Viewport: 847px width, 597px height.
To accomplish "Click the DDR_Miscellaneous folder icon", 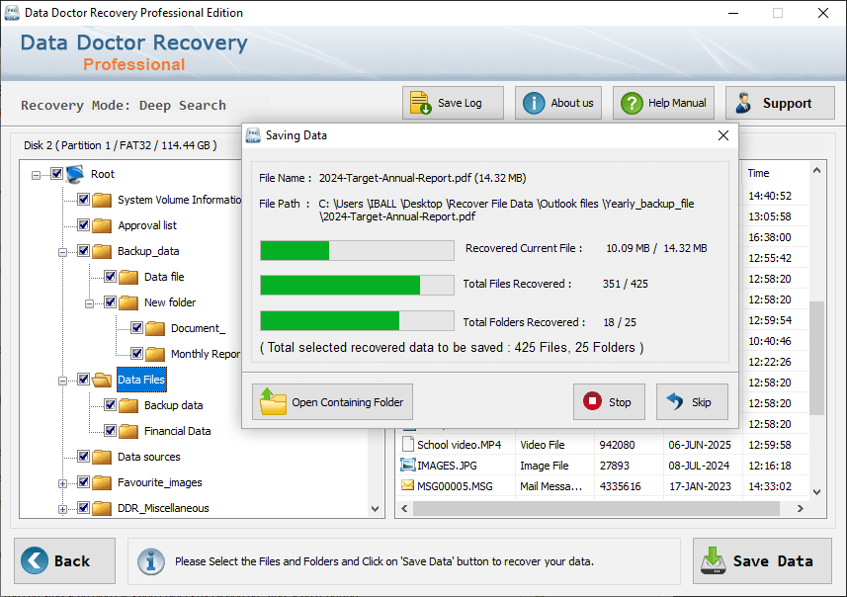I will [x=102, y=508].
